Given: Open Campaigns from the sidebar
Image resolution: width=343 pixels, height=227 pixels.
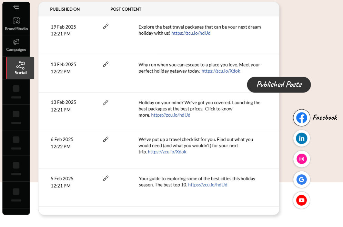Looking at the screenshot, I should click(16, 45).
